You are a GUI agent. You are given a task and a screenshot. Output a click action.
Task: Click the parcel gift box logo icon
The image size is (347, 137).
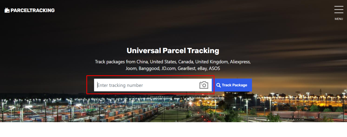coord(7,10)
